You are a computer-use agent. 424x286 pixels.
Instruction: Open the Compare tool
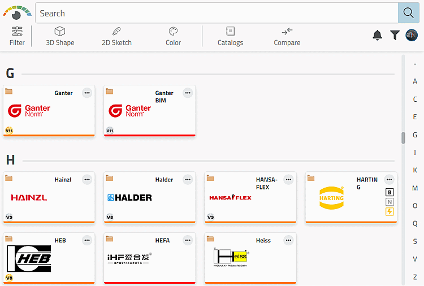pyautogui.click(x=287, y=36)
